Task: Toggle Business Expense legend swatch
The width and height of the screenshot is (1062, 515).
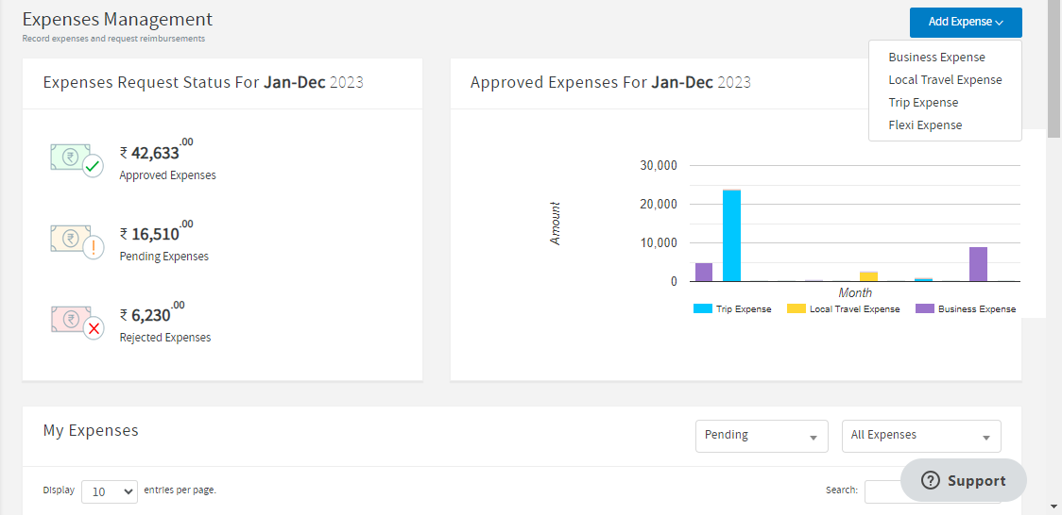Action: tap(924, 308)
